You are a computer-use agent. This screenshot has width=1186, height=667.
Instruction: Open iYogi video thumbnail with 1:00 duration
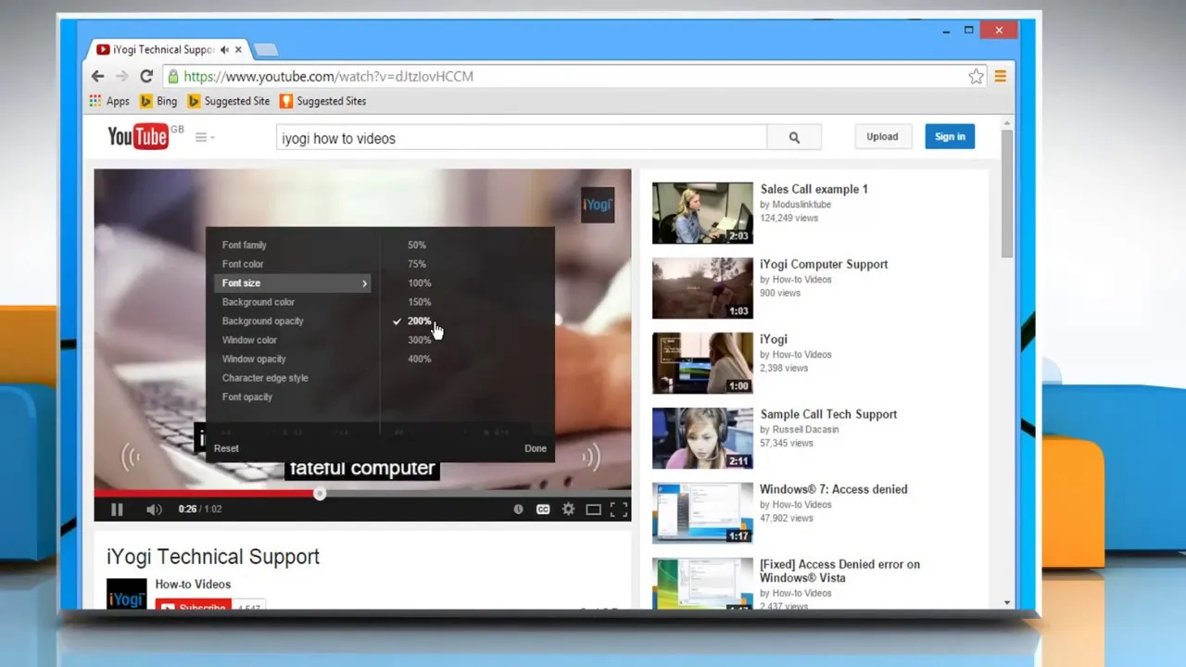702,362
